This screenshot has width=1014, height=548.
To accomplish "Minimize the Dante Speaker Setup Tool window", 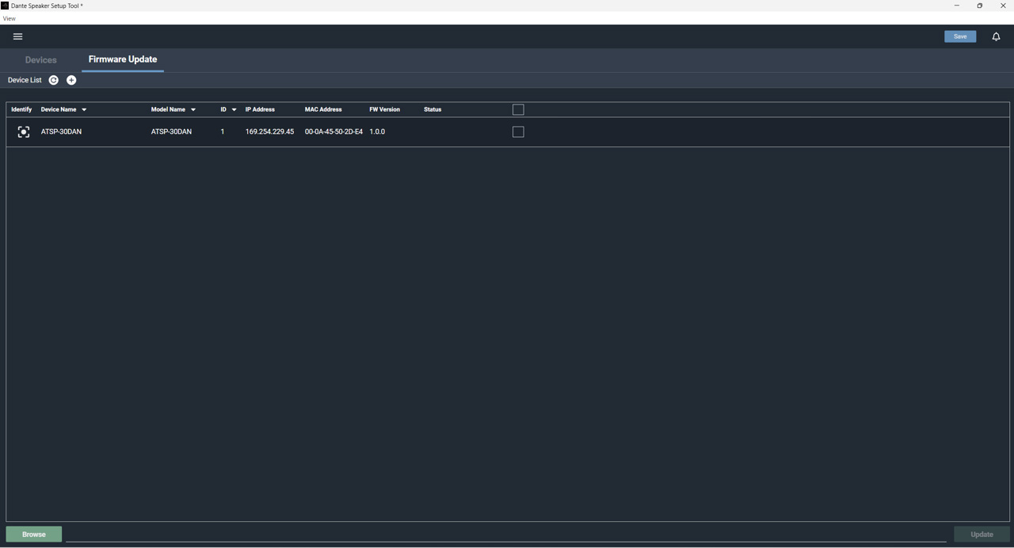I will (x=957, y=6).
